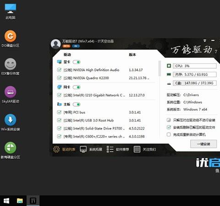
Task: Click version 4.3.0.1198 of C600+/C220+ driver
Action: coord(137,136)
